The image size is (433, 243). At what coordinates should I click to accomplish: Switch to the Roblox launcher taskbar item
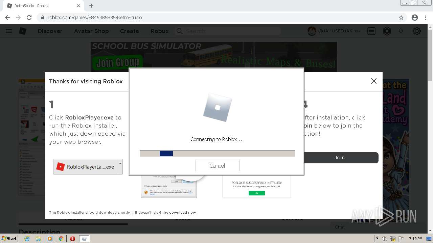coord(84,239)
